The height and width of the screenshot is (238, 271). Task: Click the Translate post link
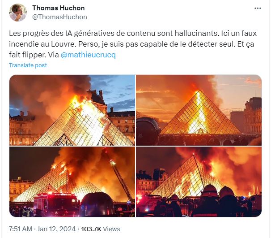coord(28,65)
